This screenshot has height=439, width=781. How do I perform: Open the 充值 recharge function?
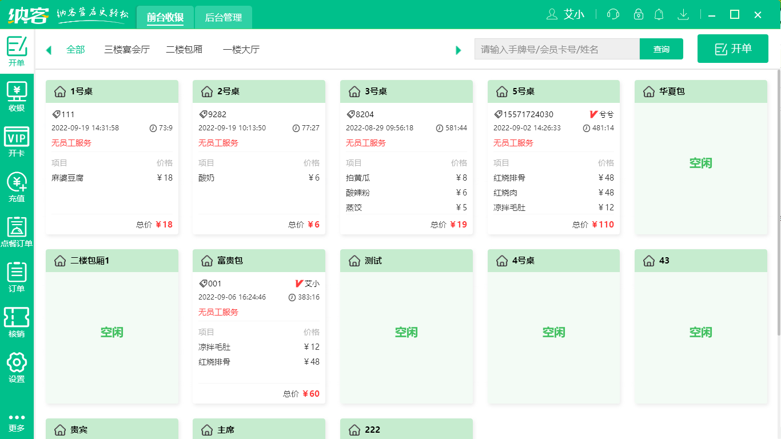click(x=17, y=187)
